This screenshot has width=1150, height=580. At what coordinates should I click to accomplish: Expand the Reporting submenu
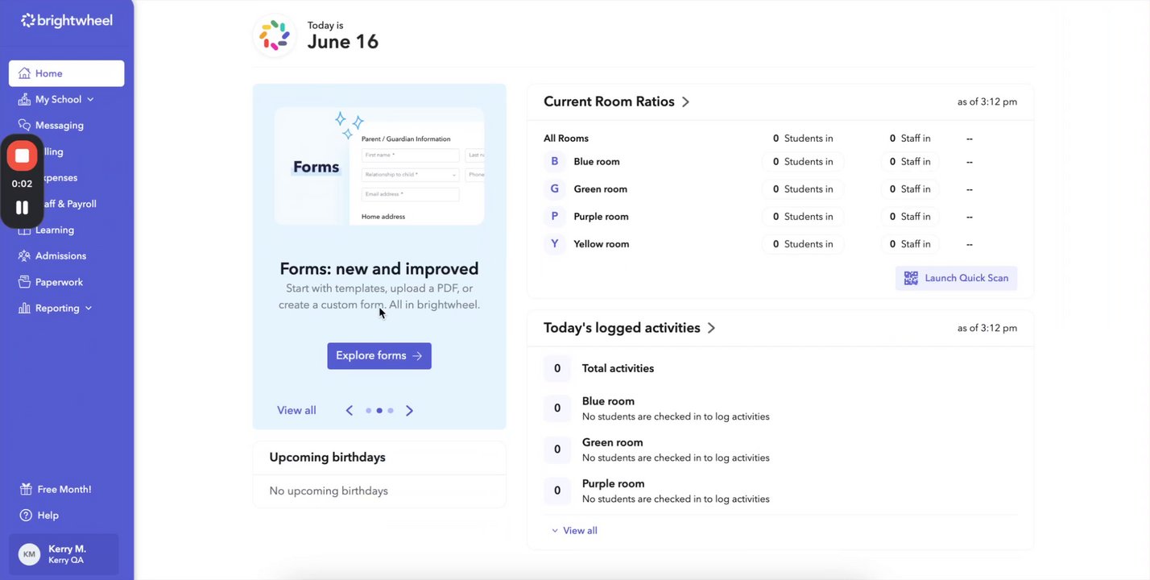pyautogui.click(x=89, y=308)
